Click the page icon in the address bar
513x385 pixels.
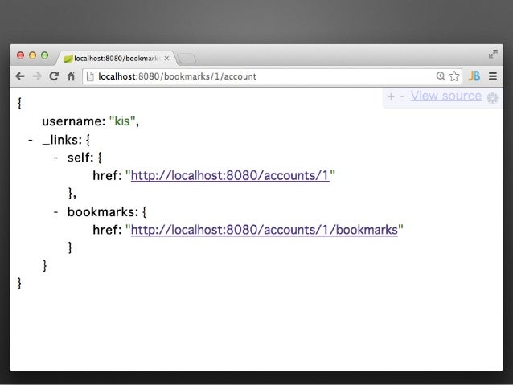90,76
